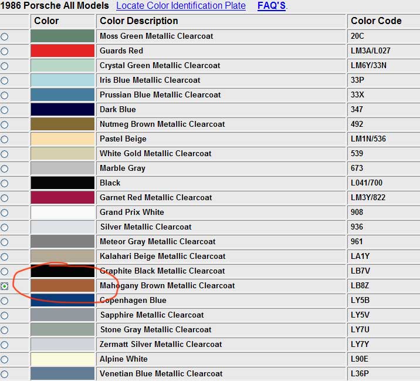
Task: Click the Iris Blue color swatch
Action: point(63,80)
